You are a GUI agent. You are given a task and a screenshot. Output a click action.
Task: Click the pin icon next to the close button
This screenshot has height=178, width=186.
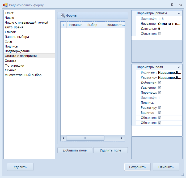pos(172,5)
